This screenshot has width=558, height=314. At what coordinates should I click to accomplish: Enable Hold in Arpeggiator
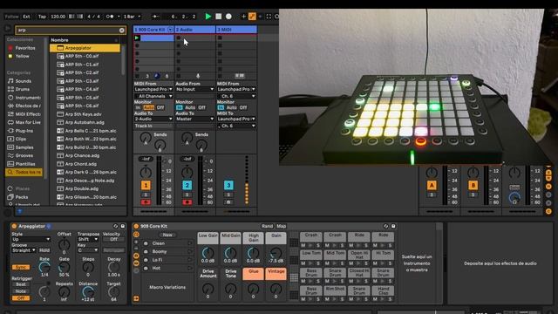point(44,250)
